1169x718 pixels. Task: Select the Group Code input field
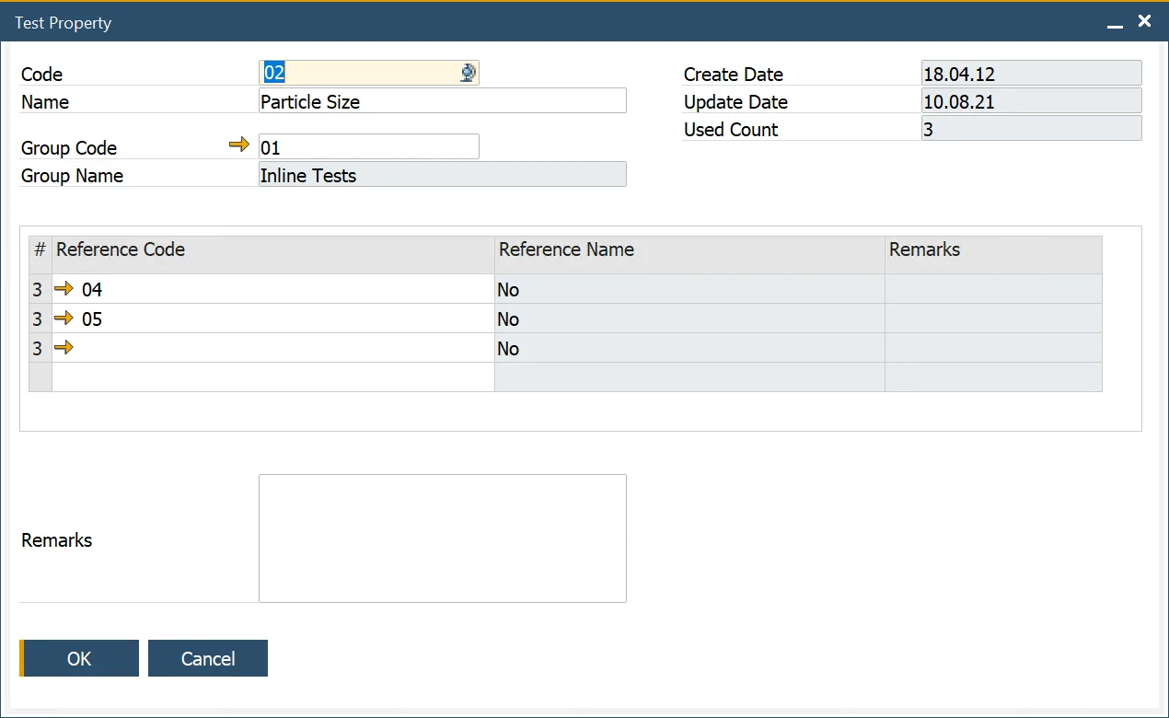tap(368, 147)
